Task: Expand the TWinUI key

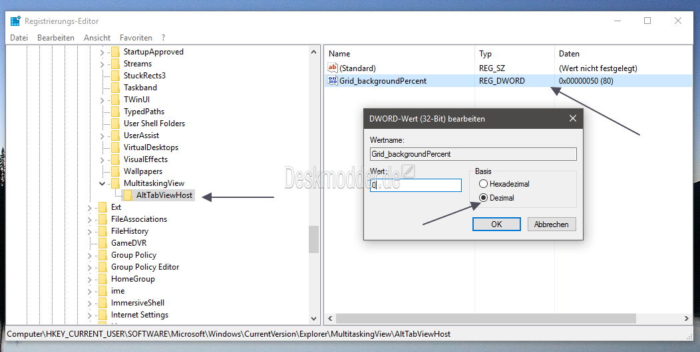Action: tap(102, 100)
